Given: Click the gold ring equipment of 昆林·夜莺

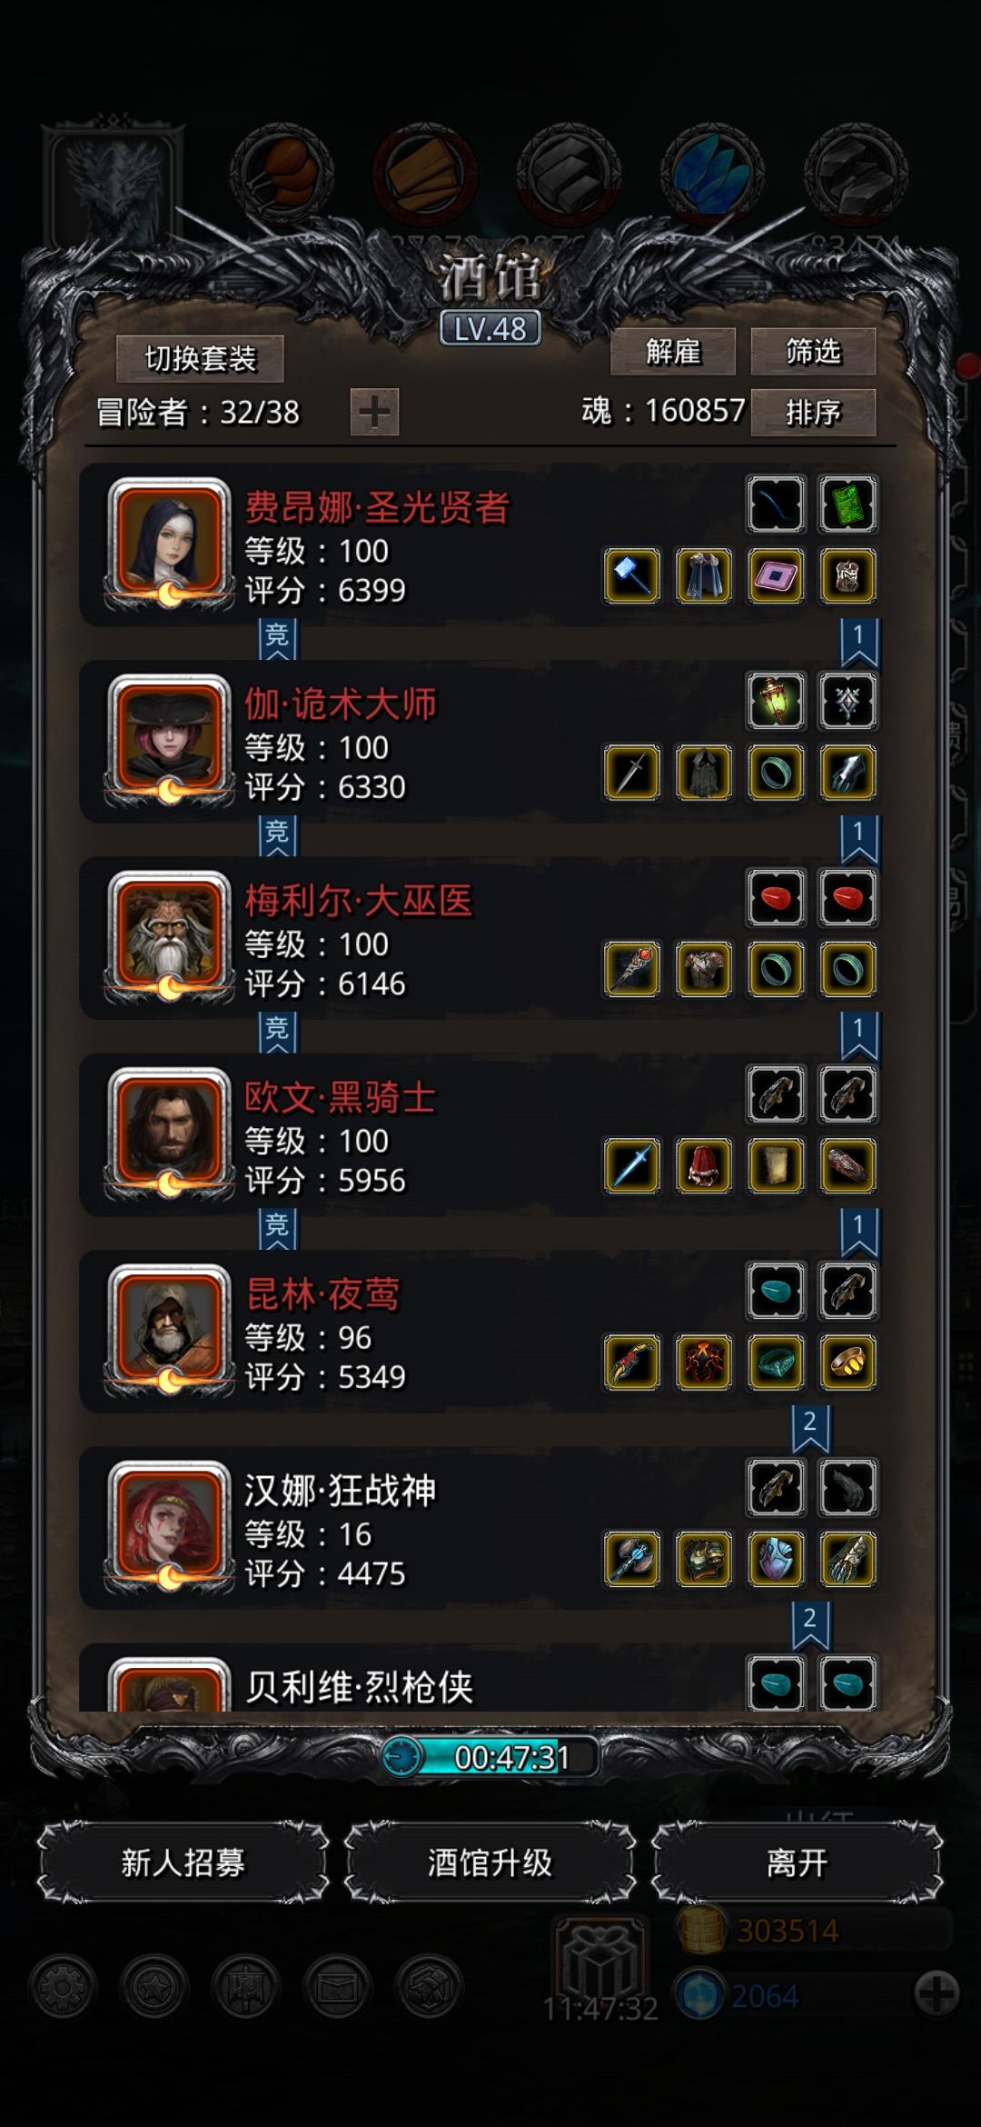Looking at the screenshot, I should pyautogui.click(x=847, y=1362).
